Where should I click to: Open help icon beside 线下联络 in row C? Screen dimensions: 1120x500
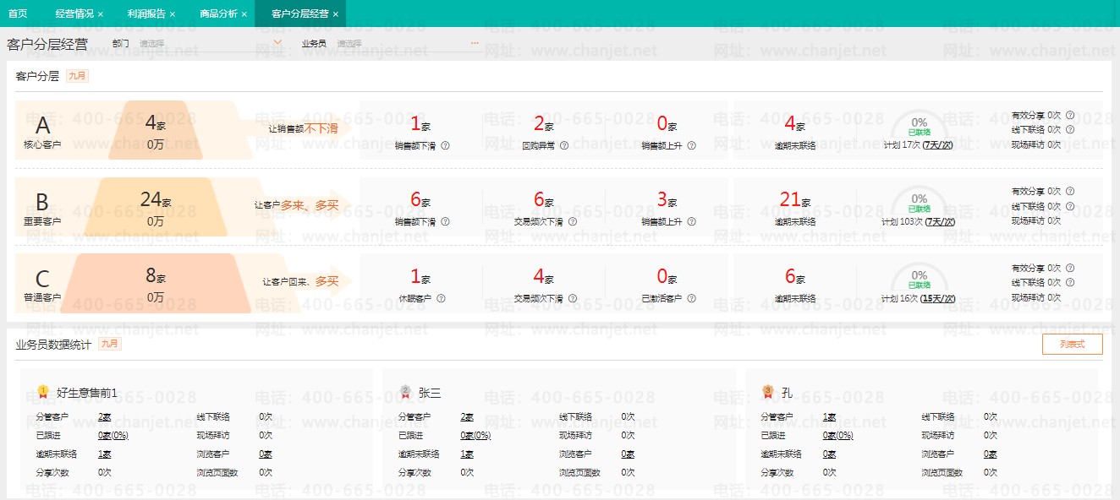1070,282
